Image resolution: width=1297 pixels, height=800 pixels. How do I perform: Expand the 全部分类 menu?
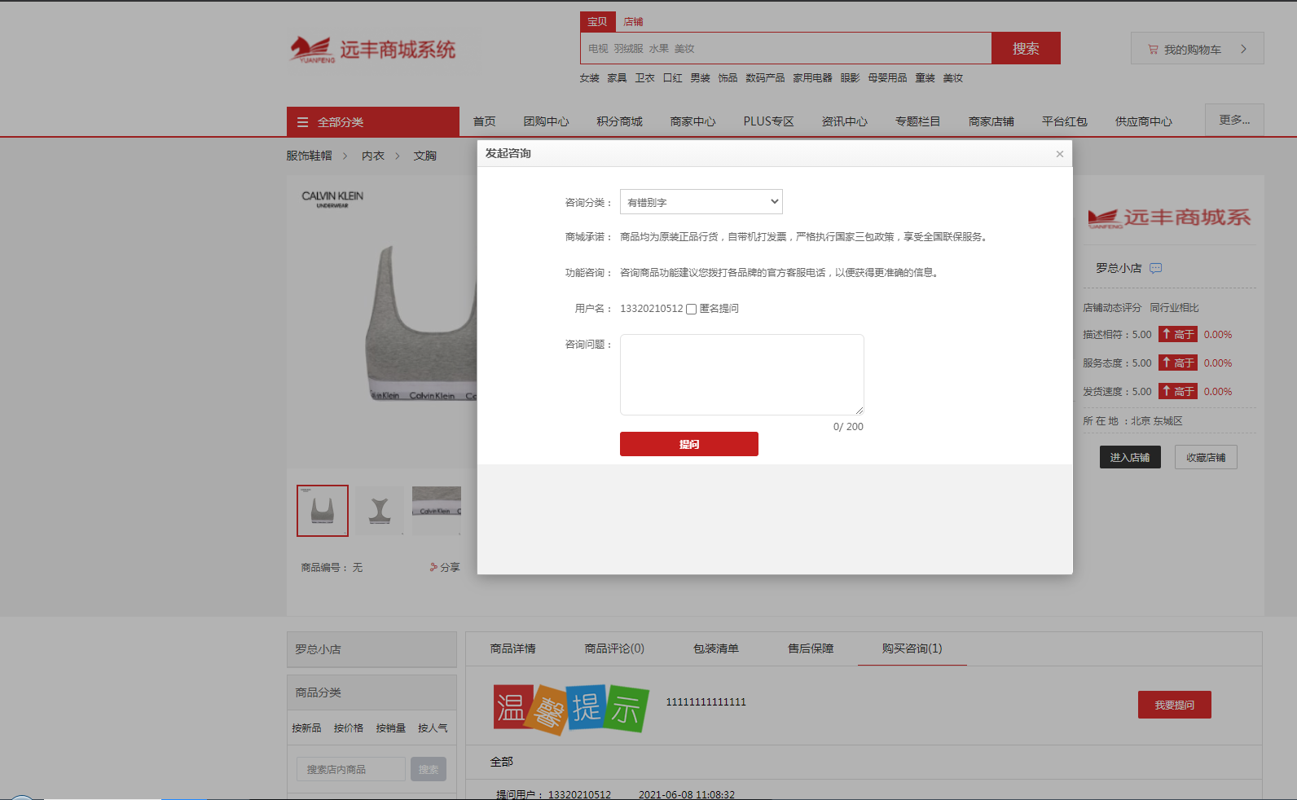(372, 122)
